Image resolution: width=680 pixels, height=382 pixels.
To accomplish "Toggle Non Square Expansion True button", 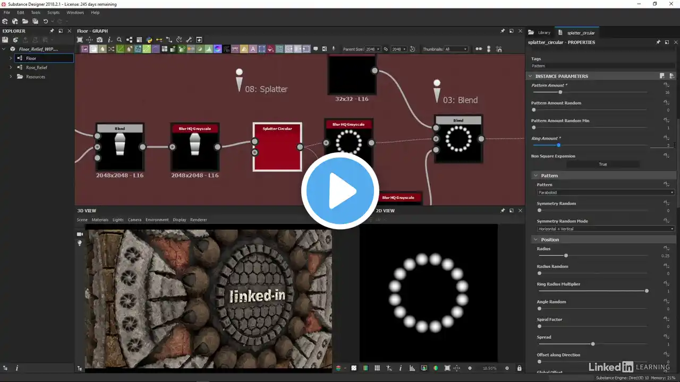I will click(x=602, y=164).
